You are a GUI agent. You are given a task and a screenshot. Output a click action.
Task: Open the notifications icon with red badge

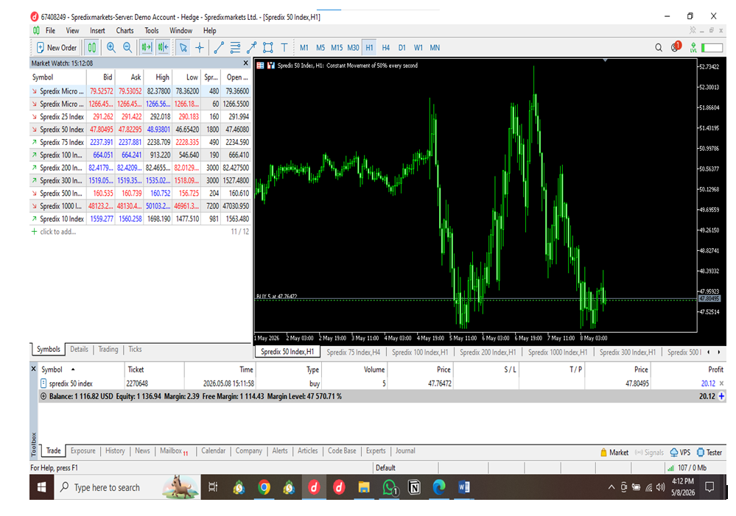pos(676,47)
